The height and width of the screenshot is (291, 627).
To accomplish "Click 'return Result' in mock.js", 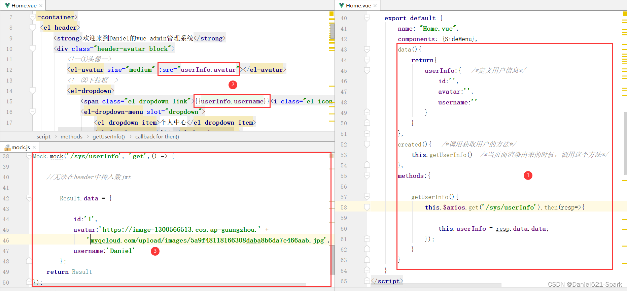I will (x=69, y=272).
